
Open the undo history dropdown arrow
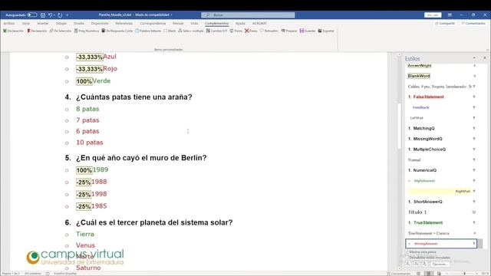click(x=54, y=15)
